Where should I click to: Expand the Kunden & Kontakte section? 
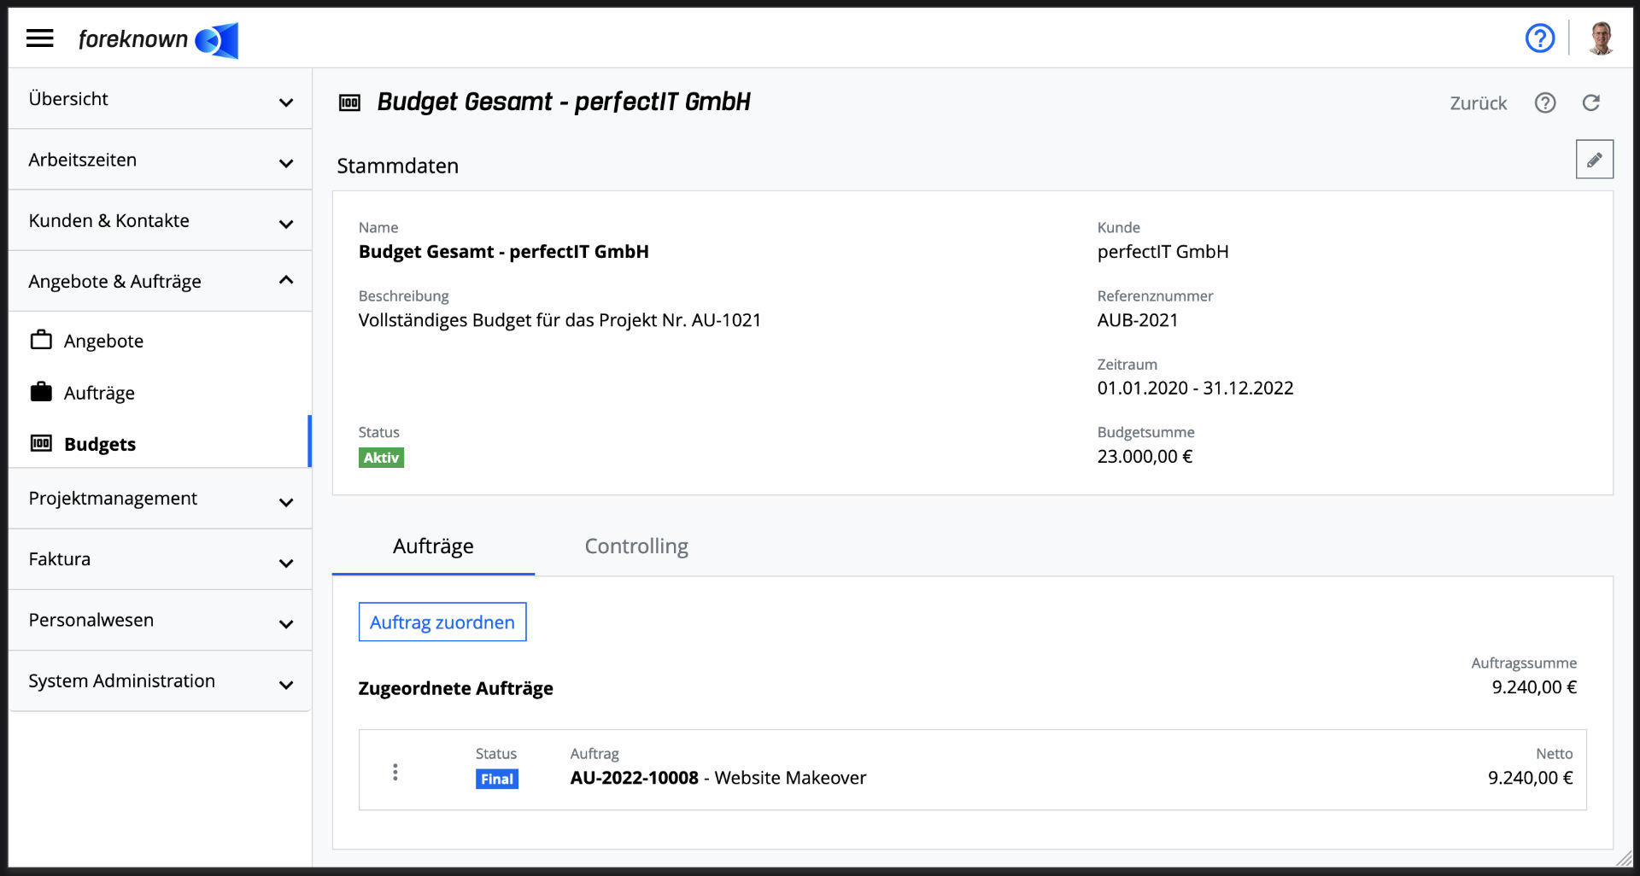pos(160,220)
